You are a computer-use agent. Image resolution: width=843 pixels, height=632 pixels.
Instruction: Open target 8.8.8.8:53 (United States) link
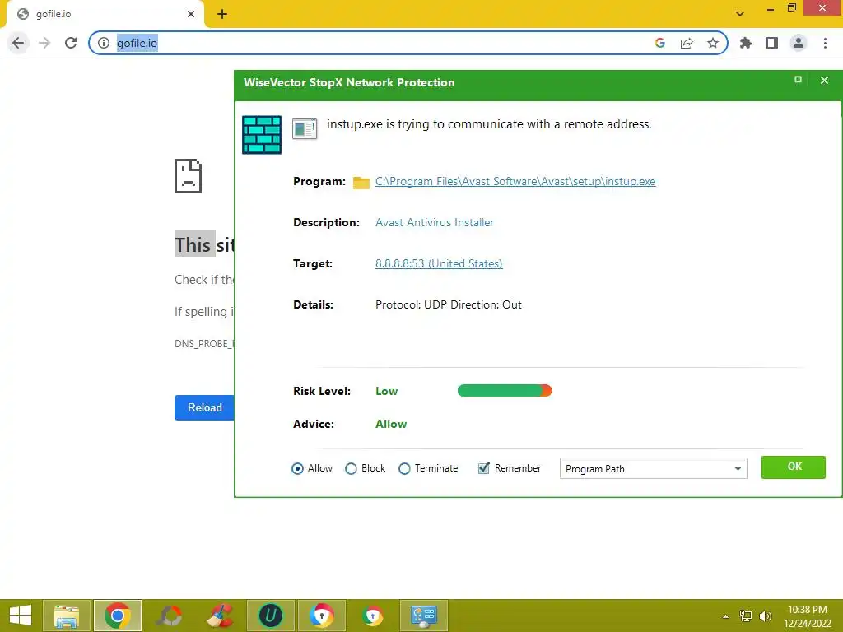[439, 263]
